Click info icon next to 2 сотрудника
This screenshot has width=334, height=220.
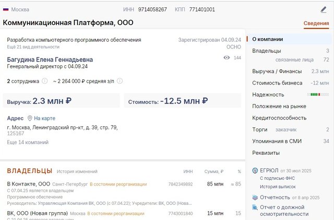pyautogui.click(x=44, y=81)
